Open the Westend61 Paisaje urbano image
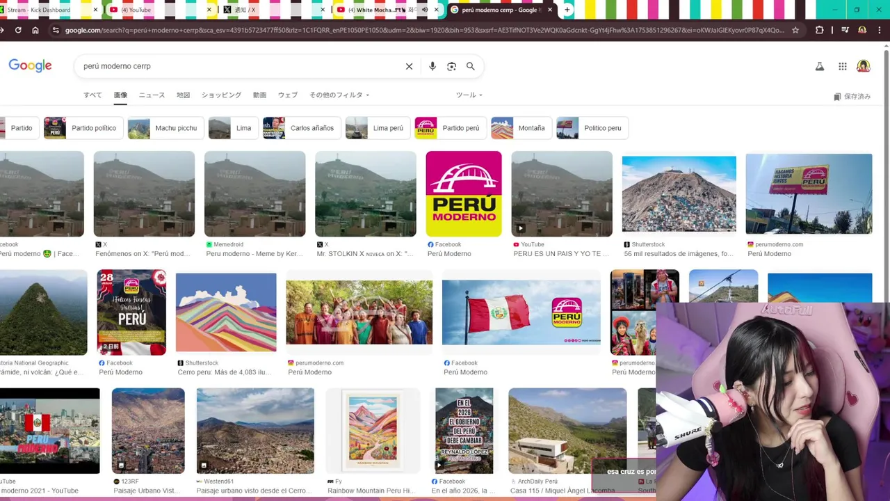The width and height of the screenshot is (890, 501). click(255, 431)
